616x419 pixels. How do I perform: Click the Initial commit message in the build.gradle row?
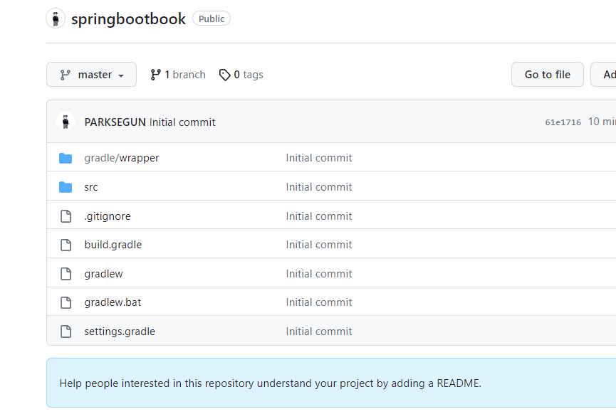[x=319, y=245]
